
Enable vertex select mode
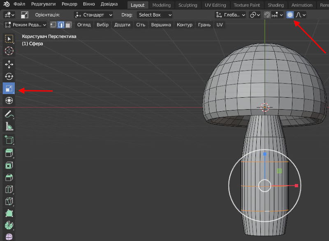(x=53, y=25)
